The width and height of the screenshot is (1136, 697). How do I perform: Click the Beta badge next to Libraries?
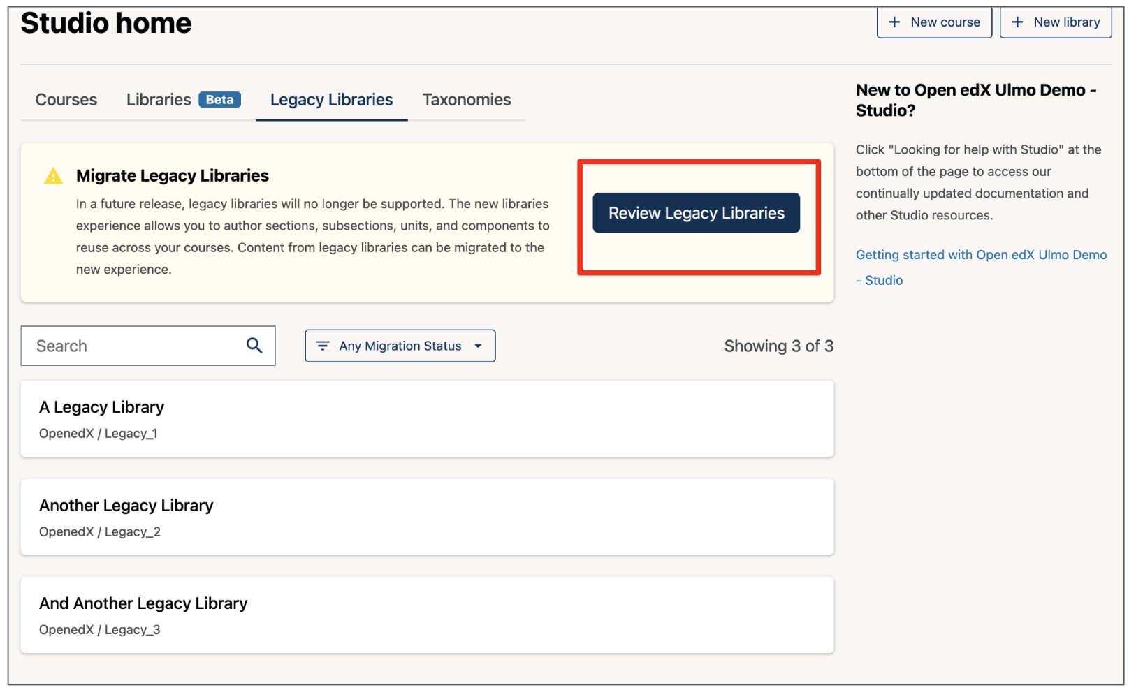[219, 99]
